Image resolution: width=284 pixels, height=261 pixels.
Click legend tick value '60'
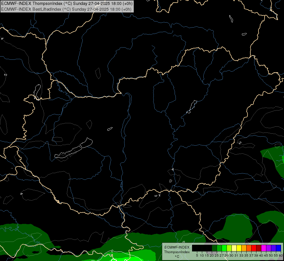(x=281, y=255)
